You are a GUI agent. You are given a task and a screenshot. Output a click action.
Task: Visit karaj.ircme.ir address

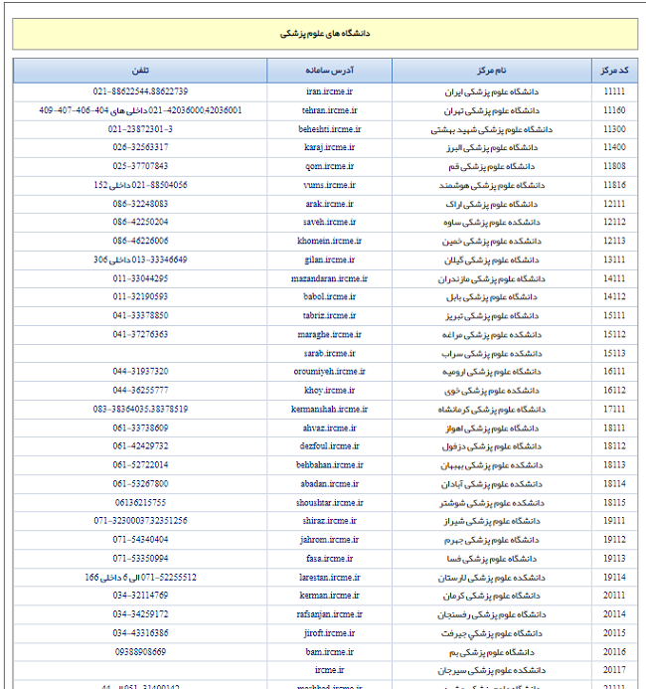click(329, 147)
